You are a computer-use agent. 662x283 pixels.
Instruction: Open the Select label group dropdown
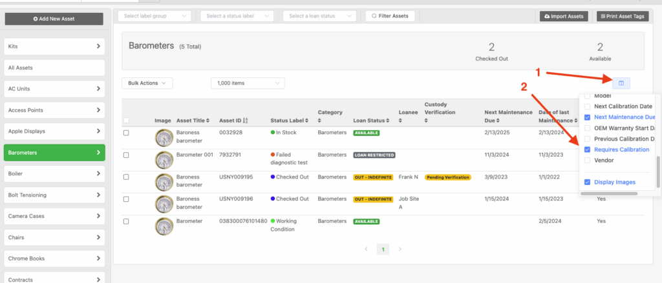tap(155, 16)
